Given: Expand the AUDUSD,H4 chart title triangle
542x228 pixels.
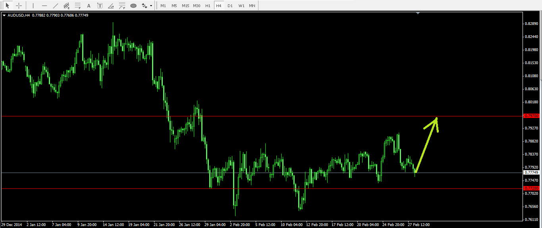Looking at the screenshot, I should (x=4, y=15).
